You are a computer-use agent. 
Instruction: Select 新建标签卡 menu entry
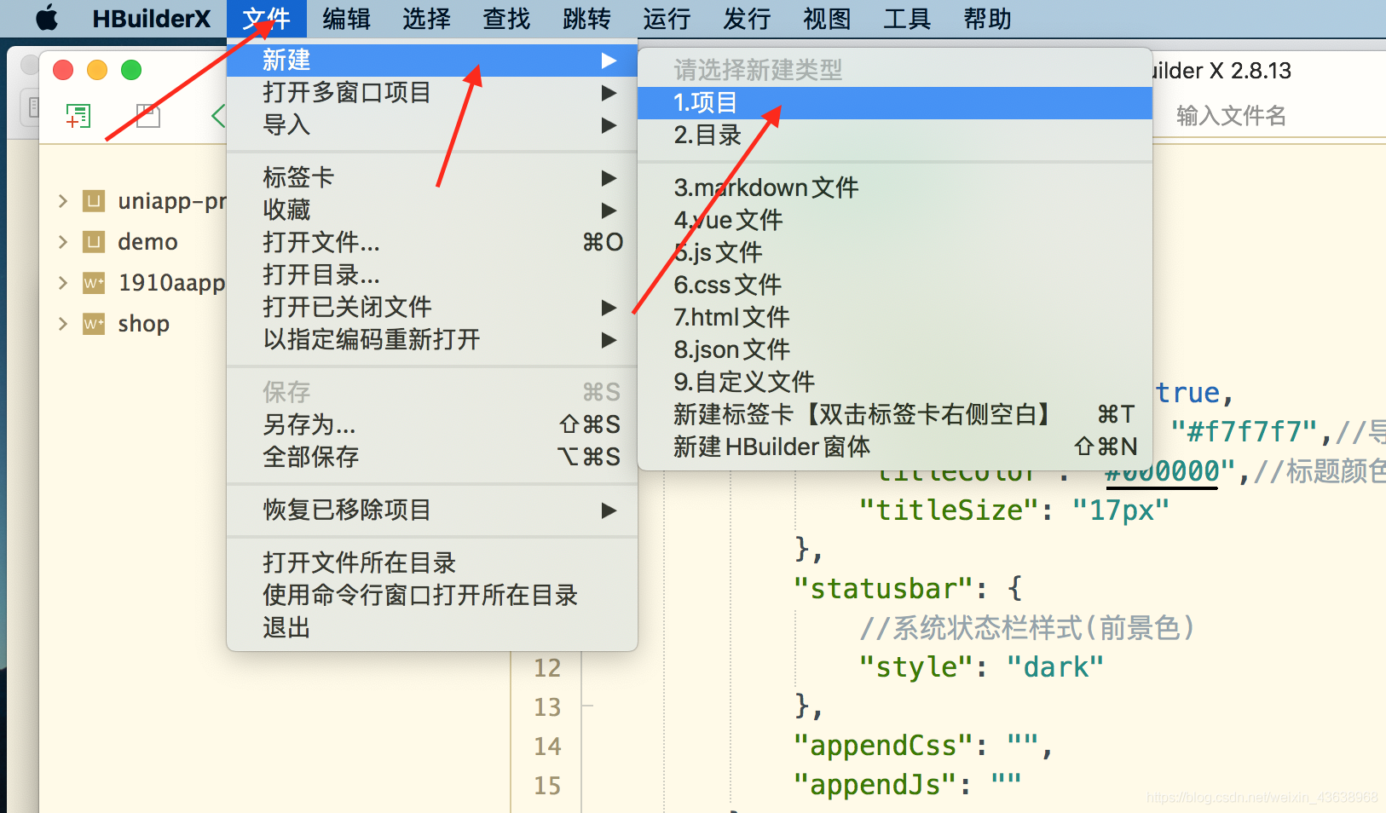click(x=895, y=414)
